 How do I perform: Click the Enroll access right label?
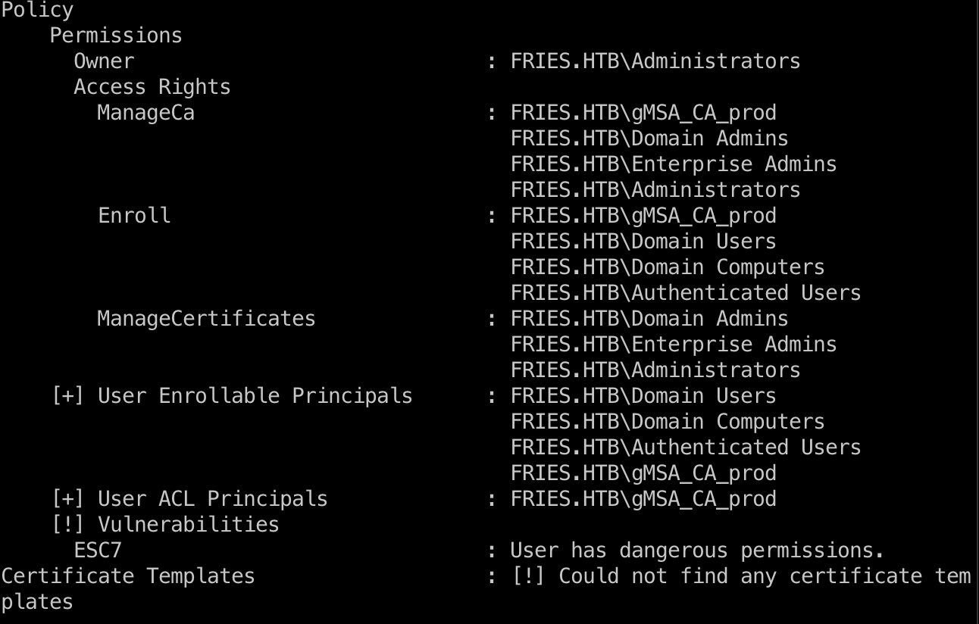point(134,215)
